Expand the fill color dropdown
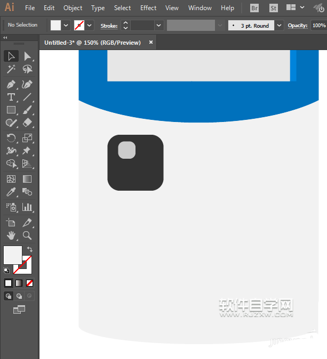This screenshot has height=359, width=327. click(66, 26)
